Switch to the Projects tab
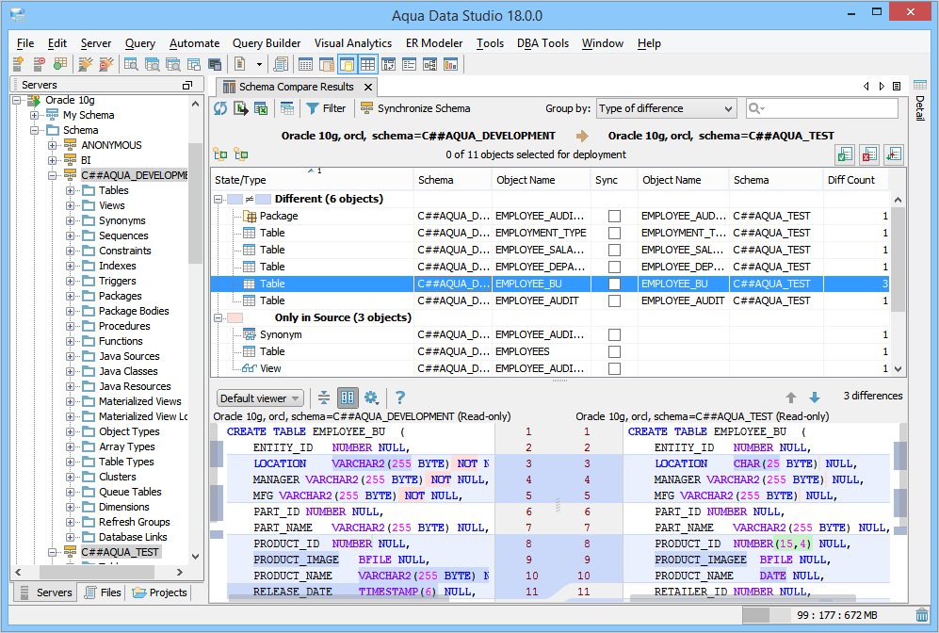This screenshot has height=633, width=939. pos(160,592)
